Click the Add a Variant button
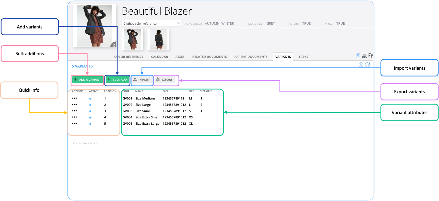439x201 pixels. point(87,79)
